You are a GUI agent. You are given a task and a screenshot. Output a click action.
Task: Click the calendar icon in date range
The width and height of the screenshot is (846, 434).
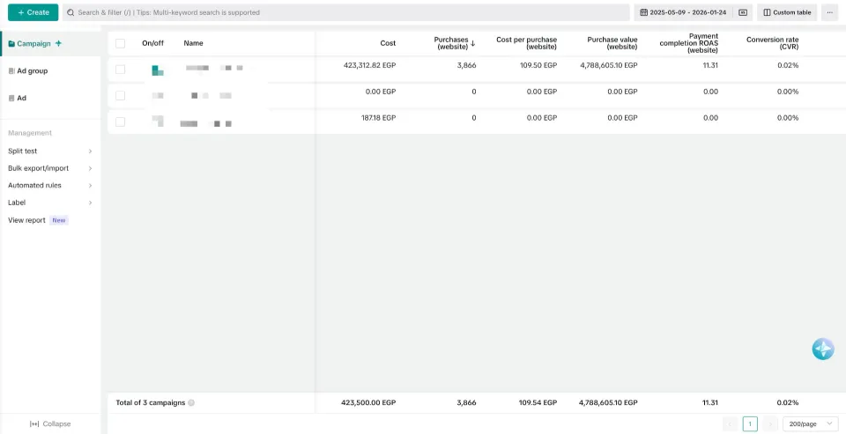[643, 12]
